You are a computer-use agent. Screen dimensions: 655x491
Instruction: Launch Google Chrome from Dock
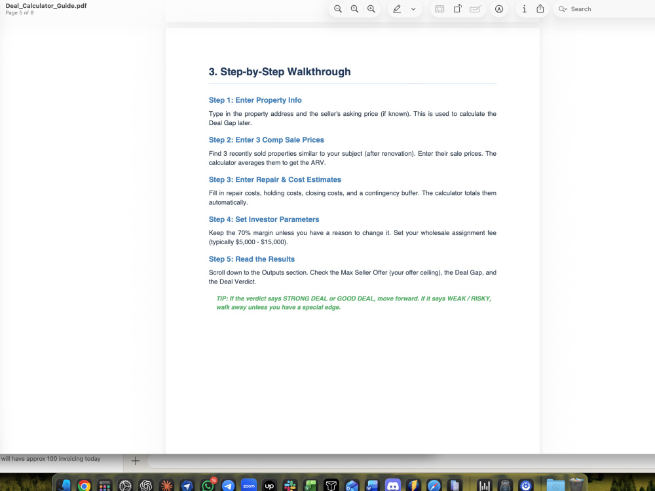84,486
